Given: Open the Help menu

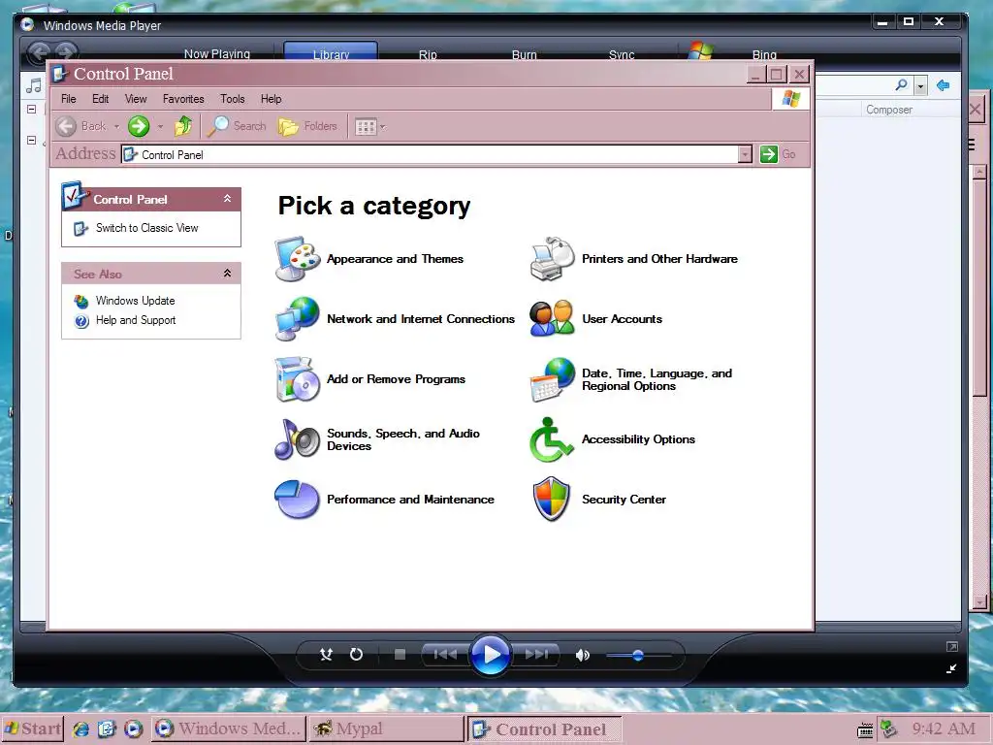Looking at the screenshot, I should click(272, 99).
